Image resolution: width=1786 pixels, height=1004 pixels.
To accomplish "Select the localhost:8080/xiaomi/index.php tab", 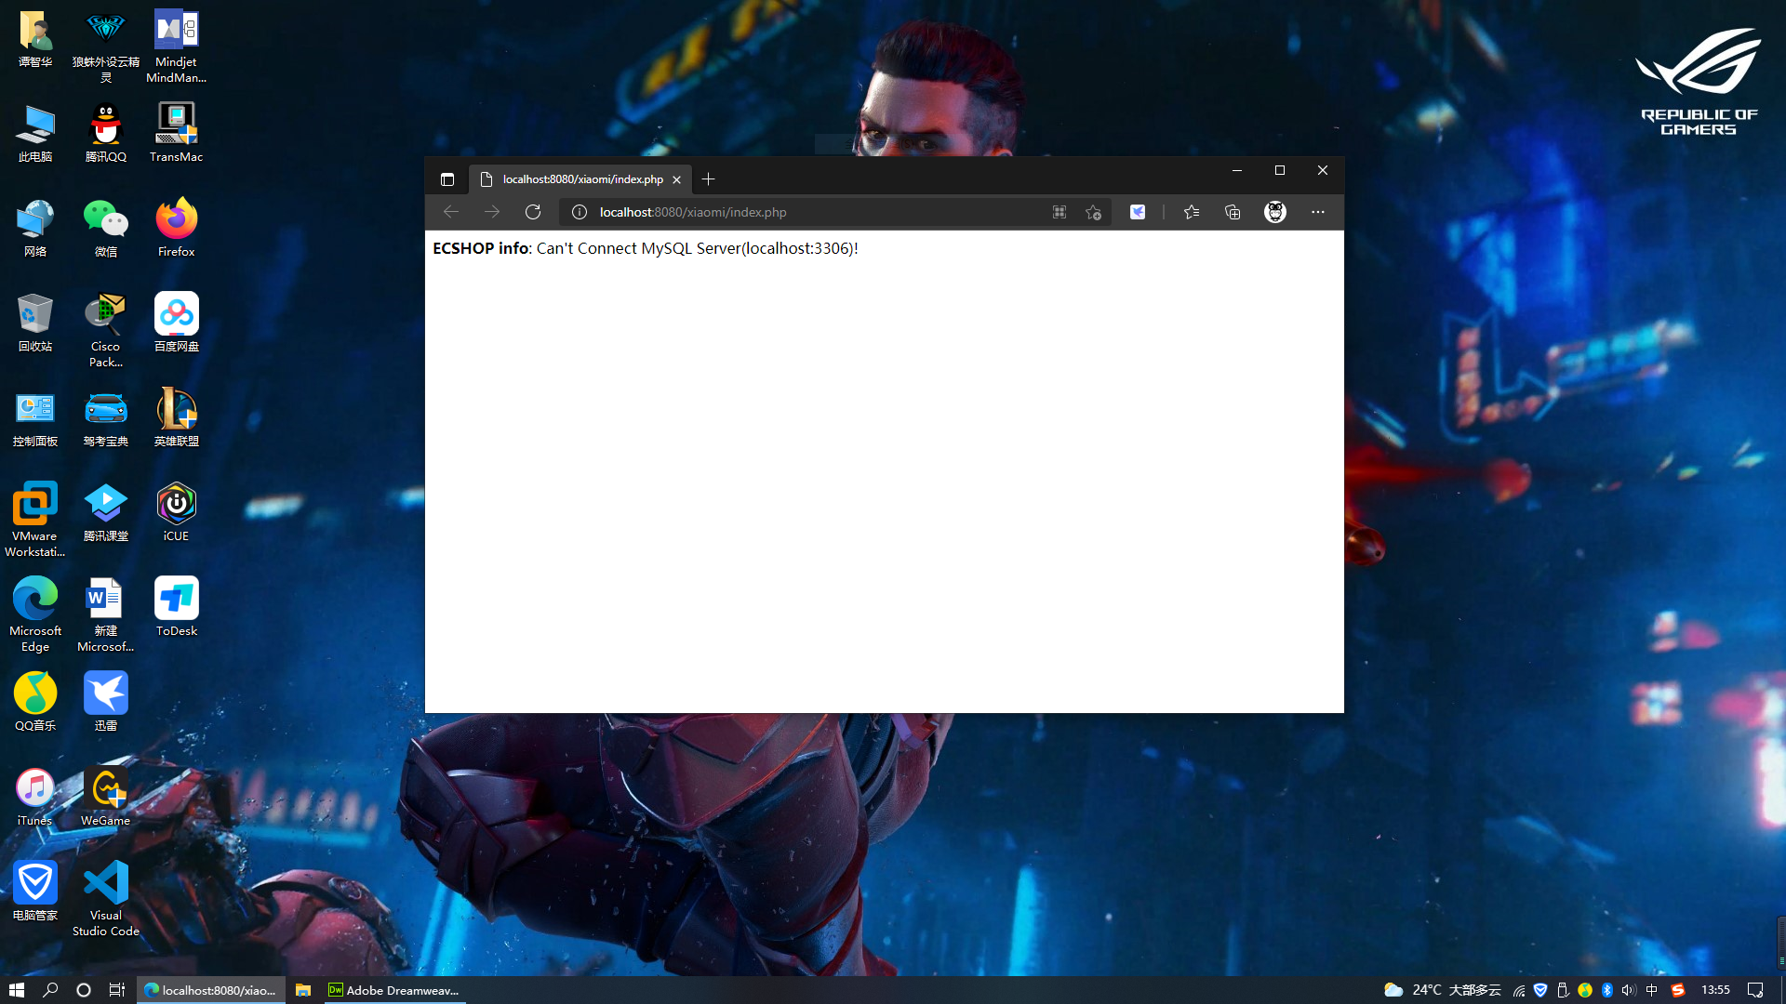I will tap(582, 179).
